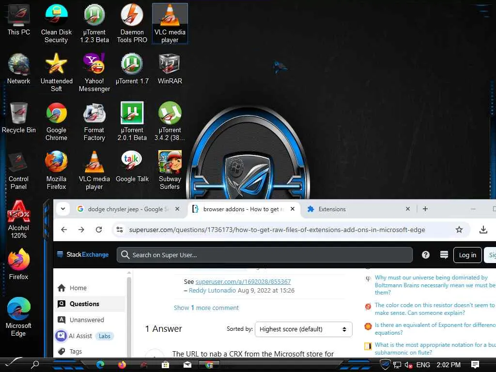Launch µTorrent 1.7 shortcut
496x372 pixels.
pyautogui.click(x=132, y=70)
